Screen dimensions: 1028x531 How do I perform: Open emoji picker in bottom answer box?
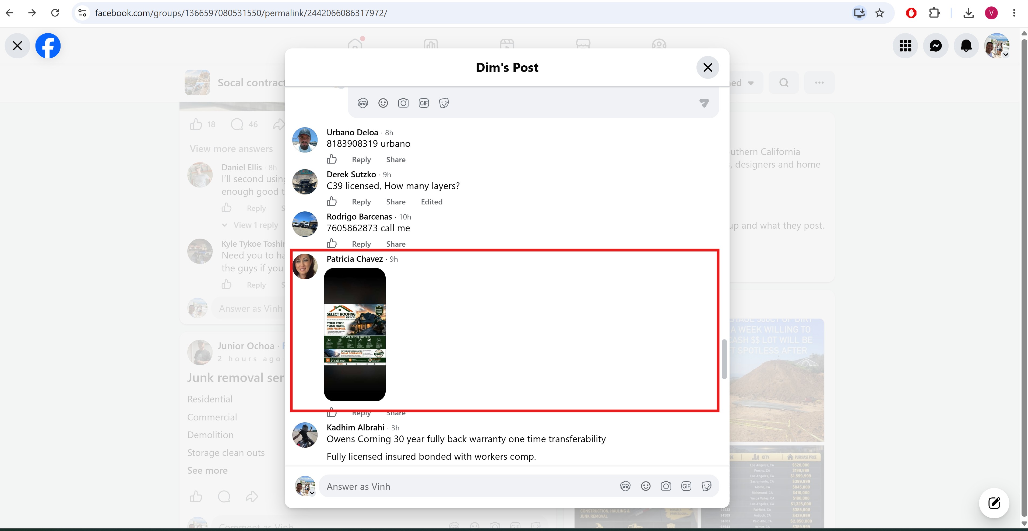(x=646, y=486)
